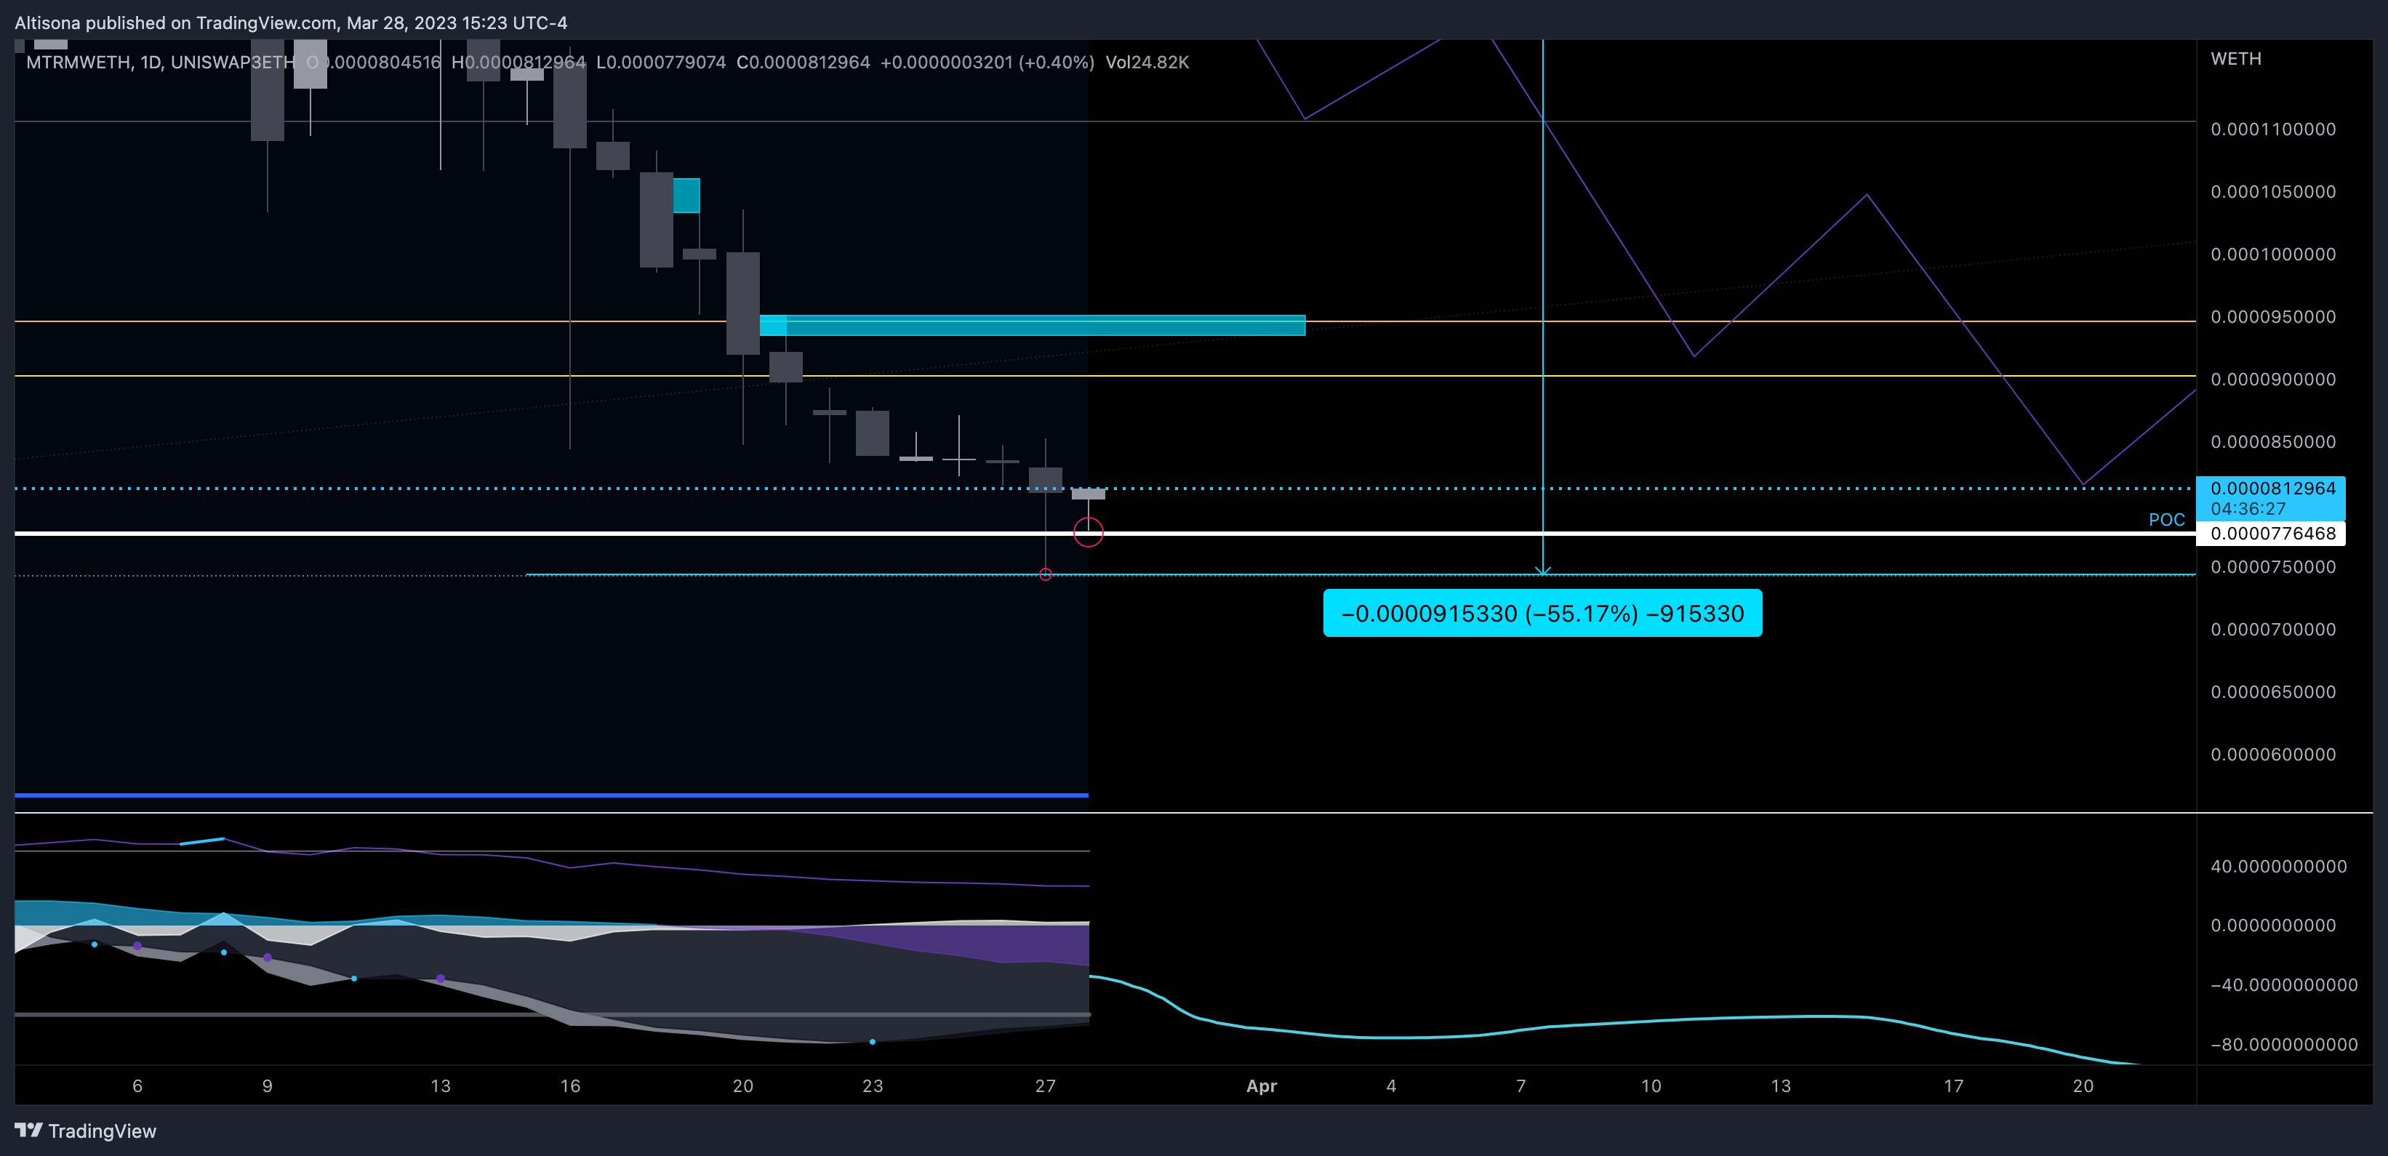Click the price axis value 0.0000900000
Screen dimensions: 2388x1156
click(2273, 379)
